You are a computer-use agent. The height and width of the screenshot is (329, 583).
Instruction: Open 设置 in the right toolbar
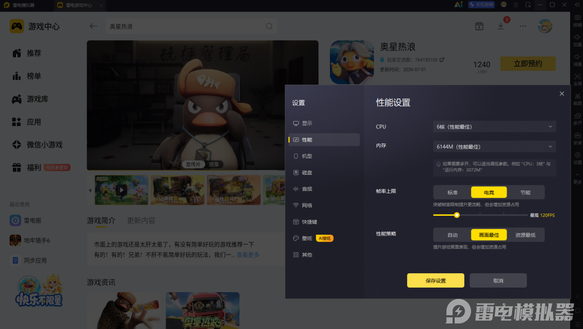(x=577, y=158)
